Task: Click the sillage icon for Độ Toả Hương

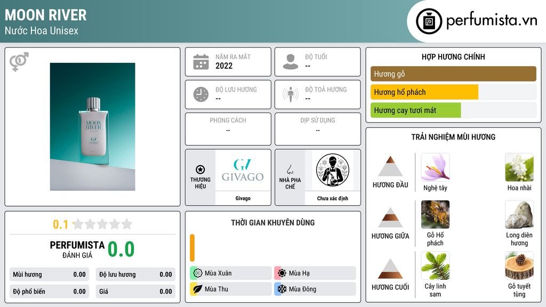Action: click(x=291, y=94)
